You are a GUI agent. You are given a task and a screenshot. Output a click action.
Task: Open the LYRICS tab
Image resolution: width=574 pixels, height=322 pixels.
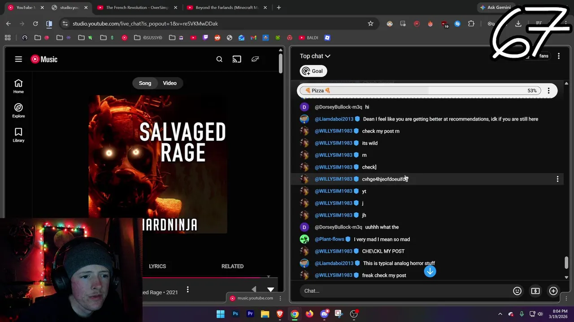pos(157,266)
